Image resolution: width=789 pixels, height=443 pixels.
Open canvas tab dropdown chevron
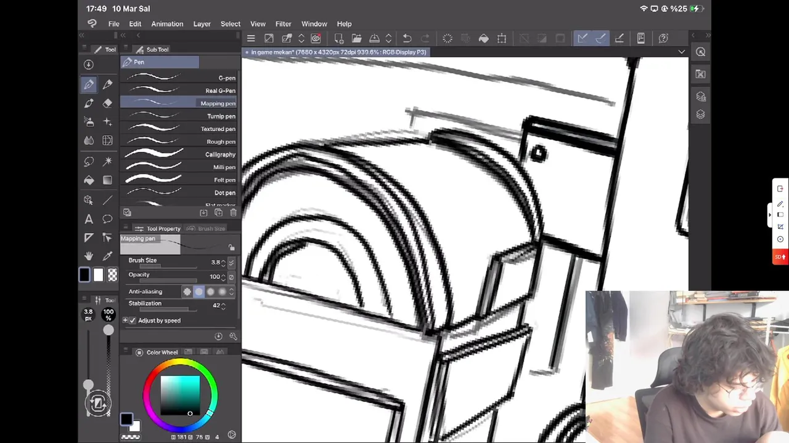681,52
